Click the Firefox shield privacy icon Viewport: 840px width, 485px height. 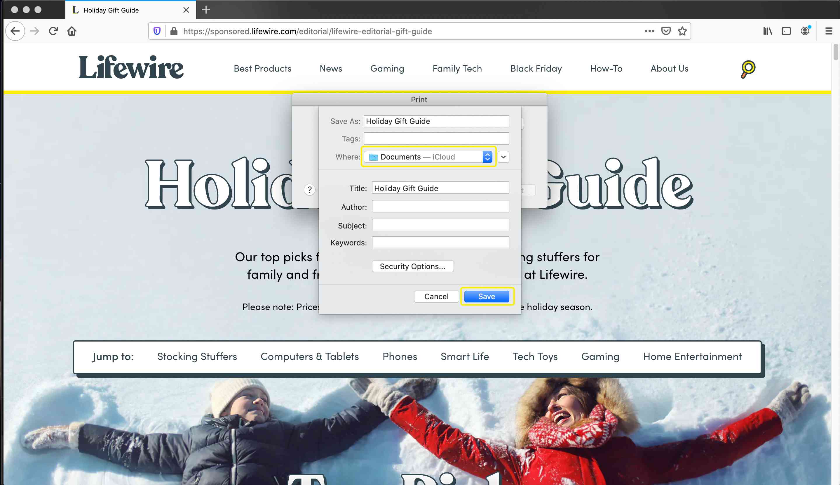158,31
